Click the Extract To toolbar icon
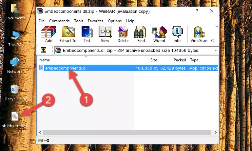This screenshot has width=252, height=151. [68, 34]
